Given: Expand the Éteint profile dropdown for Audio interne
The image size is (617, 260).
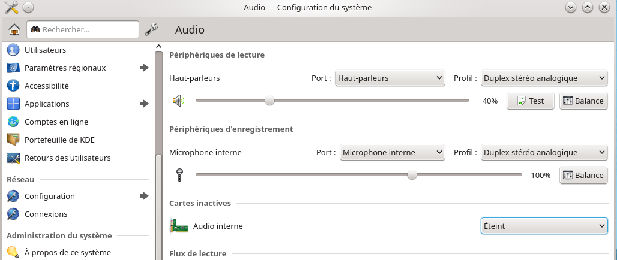Looking at the screenshot, I should (x=544, y=226).
